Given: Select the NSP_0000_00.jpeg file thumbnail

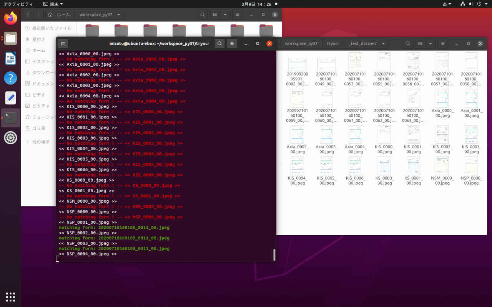Looking at the screenshot, I should [471, 167].
